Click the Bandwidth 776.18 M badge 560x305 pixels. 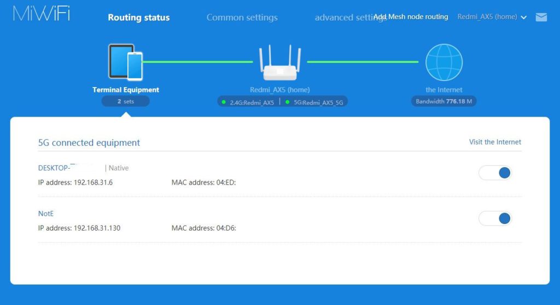444,101
